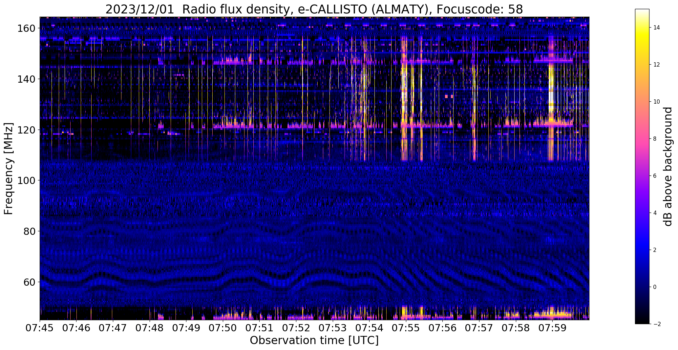The image size is (678, 350).
Task: Click the "80" frequency axis tick label
Action: click(x=30, y=231)
